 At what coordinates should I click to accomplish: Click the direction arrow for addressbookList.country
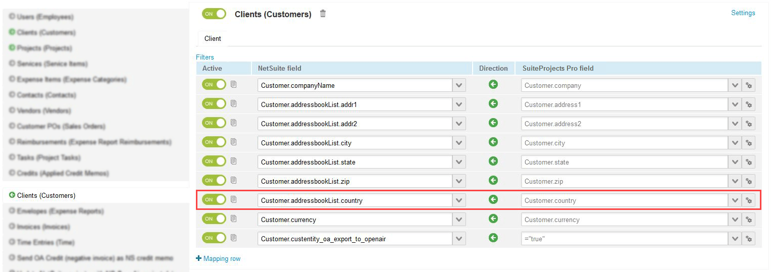[493, 199]
